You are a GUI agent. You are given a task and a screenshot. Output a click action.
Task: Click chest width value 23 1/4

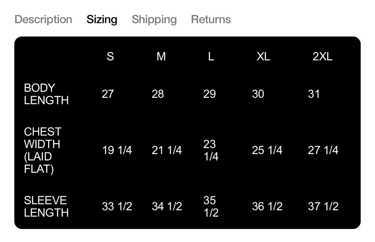(211, 150)
